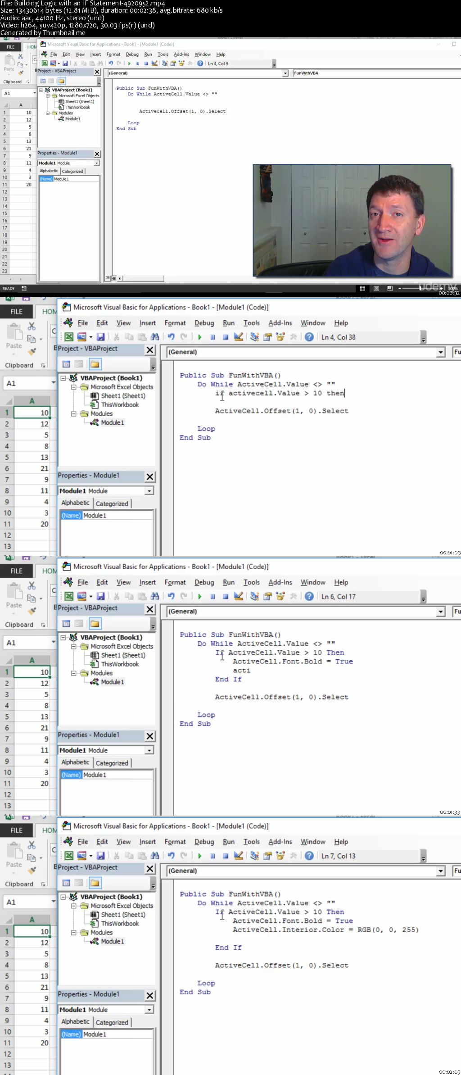Open Add-Ins menu in 00:02:05 frame

[x=280, y=842]
